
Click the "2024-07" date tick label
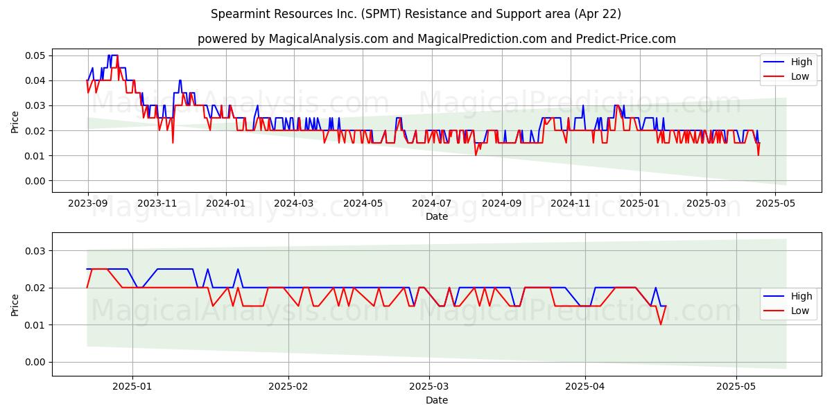click(x=432, y=203)
